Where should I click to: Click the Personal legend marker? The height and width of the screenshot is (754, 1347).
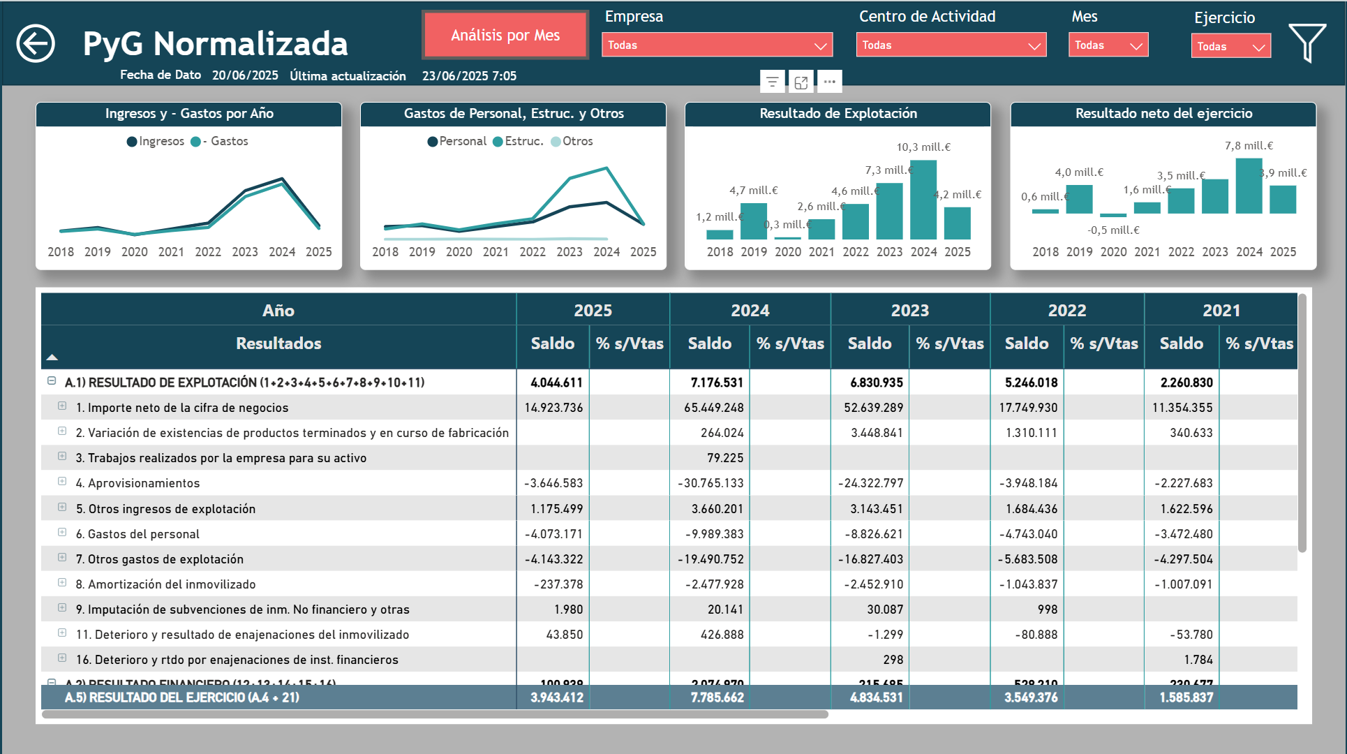pos(433,142)
